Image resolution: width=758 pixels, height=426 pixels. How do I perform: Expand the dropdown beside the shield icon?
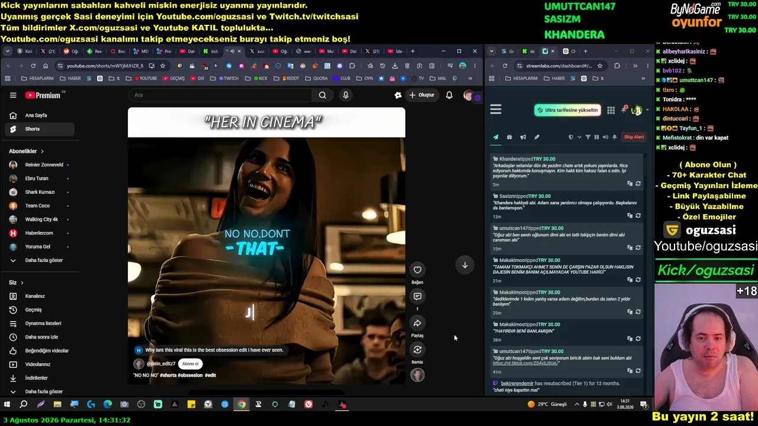tap(579, 137)
